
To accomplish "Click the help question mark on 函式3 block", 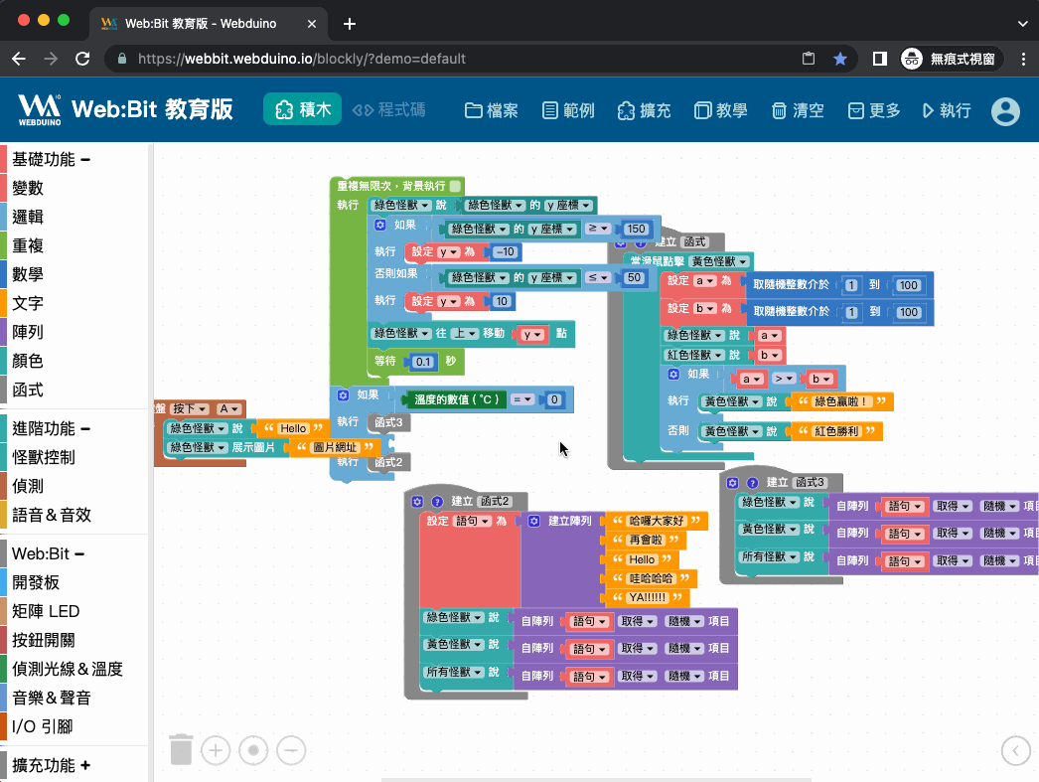I will point(751,482).
